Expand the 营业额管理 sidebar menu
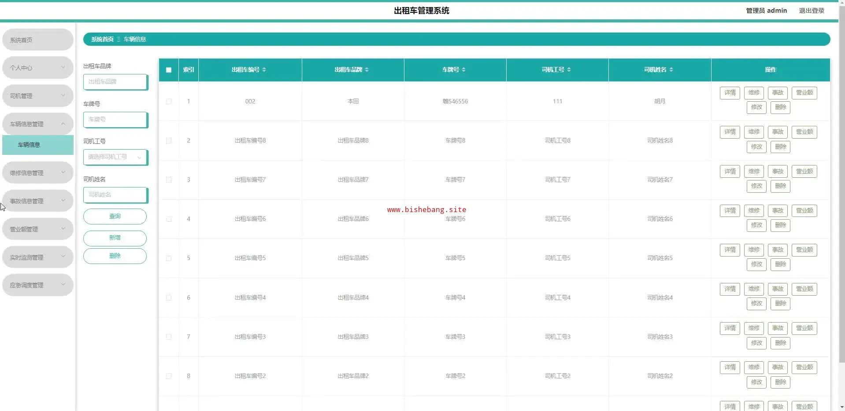 pyautogui.click(x=38, y=229)
